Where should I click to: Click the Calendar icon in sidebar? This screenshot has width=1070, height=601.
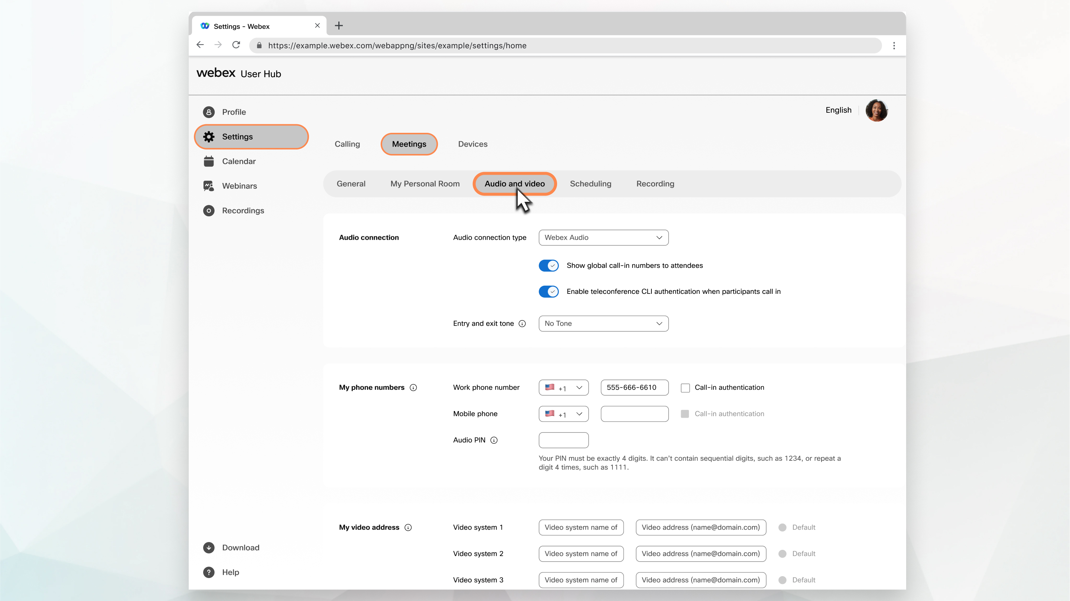click(x=209, y=161)
